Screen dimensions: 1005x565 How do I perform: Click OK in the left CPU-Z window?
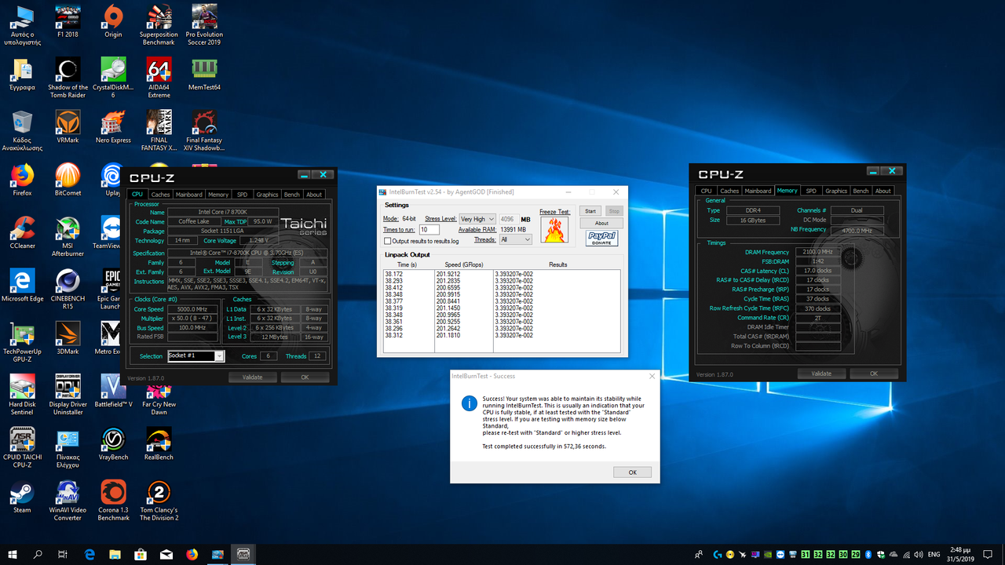[305, 377]
